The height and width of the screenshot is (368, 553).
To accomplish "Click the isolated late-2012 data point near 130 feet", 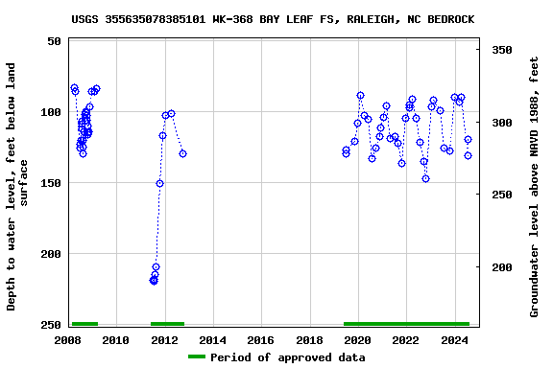I will [x=182, y=153].
